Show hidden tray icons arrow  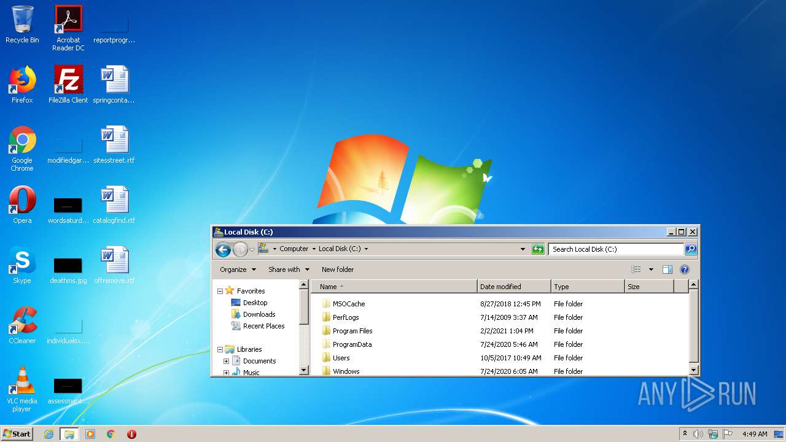pos(685,433)
